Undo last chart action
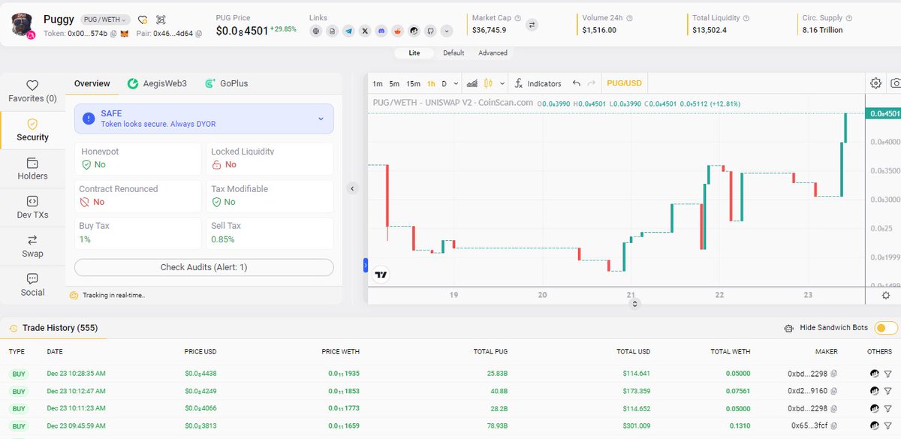 tap(576, 83)
